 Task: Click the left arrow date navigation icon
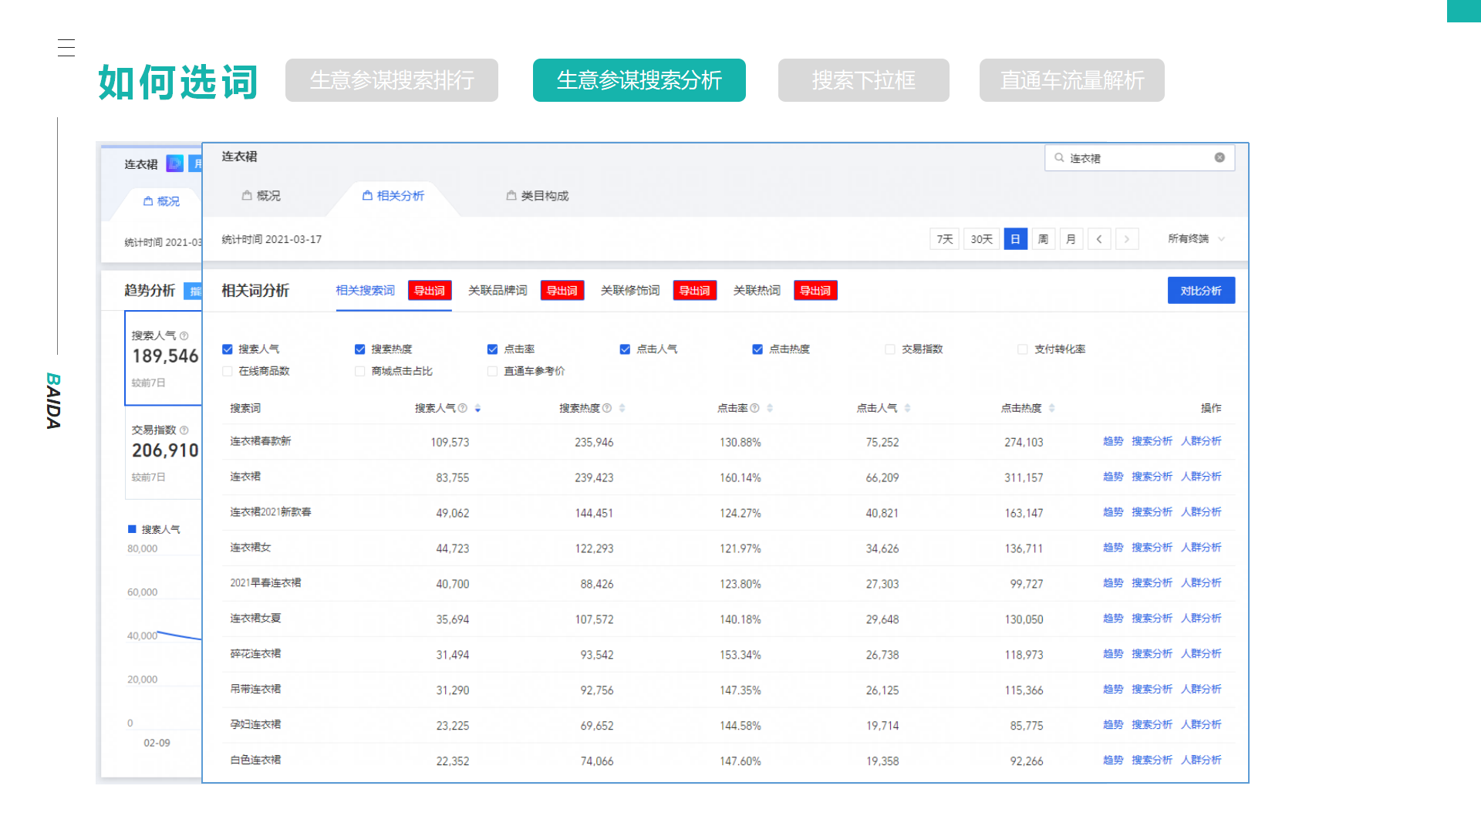click(1099, 239)
